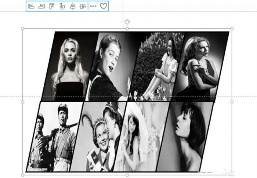Select the align top icon
The height and width of the screenshot is (178, 257).
(52, 6)
